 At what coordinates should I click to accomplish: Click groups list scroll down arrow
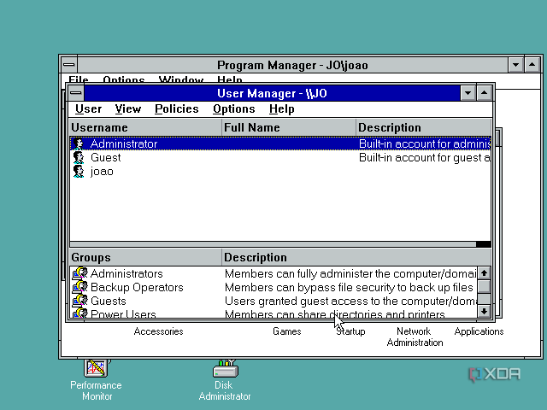484,311
